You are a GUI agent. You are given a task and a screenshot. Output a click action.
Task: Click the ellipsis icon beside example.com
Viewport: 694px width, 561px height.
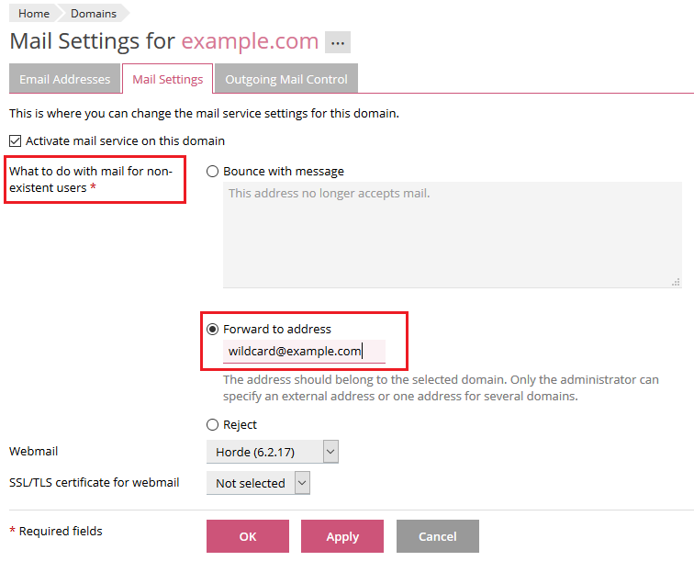[x=338, y=42]
